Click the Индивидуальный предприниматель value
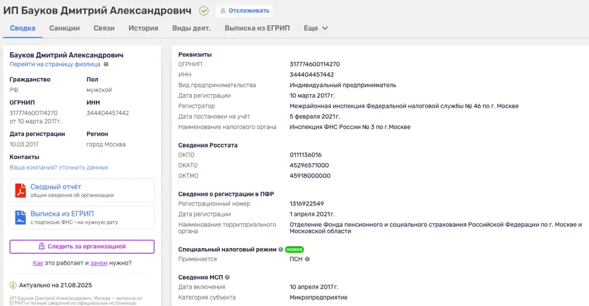The image size is (589, 306). pos(343,85)
